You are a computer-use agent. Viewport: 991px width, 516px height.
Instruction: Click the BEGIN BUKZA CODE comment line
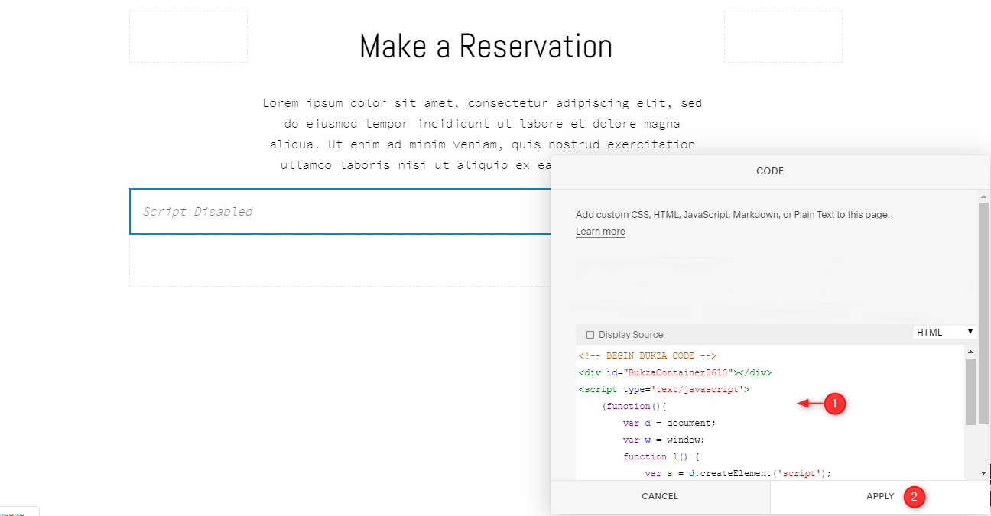tap(647, 356)
